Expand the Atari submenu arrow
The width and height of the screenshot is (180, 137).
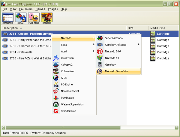(x=94, y=51)
